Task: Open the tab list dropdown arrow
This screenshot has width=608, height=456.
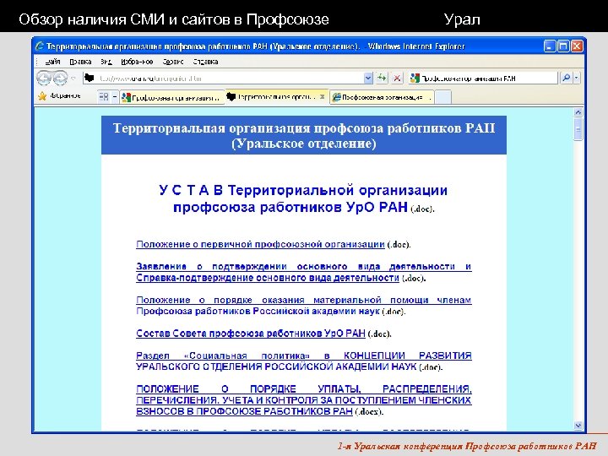Action: tap(115, 96)
